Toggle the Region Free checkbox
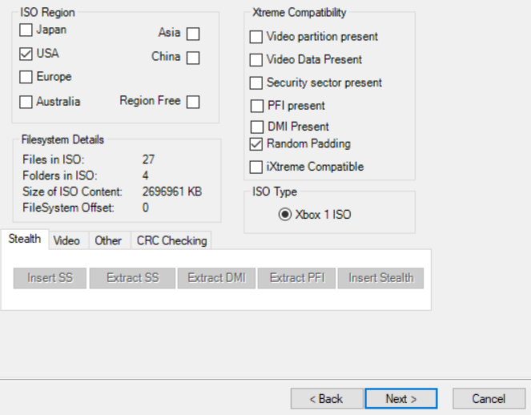This screenshot has width=531, height=415. (x=193, y=102)
